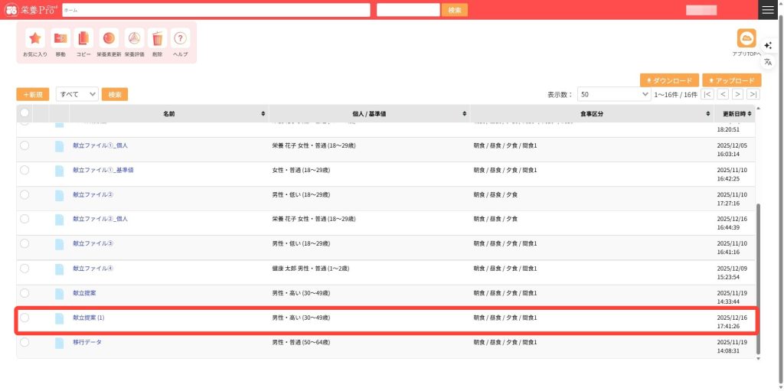The height and width of the screenshot is (391, 784).
Task: Click the 移動 folder icon
Action: tap(60, 38)
